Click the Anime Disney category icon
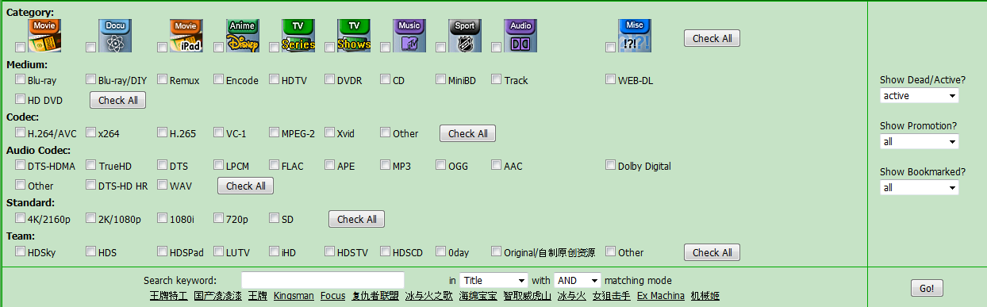Viewport: 987px width, 307px height. pyautogui.click(x=242, y=36)
